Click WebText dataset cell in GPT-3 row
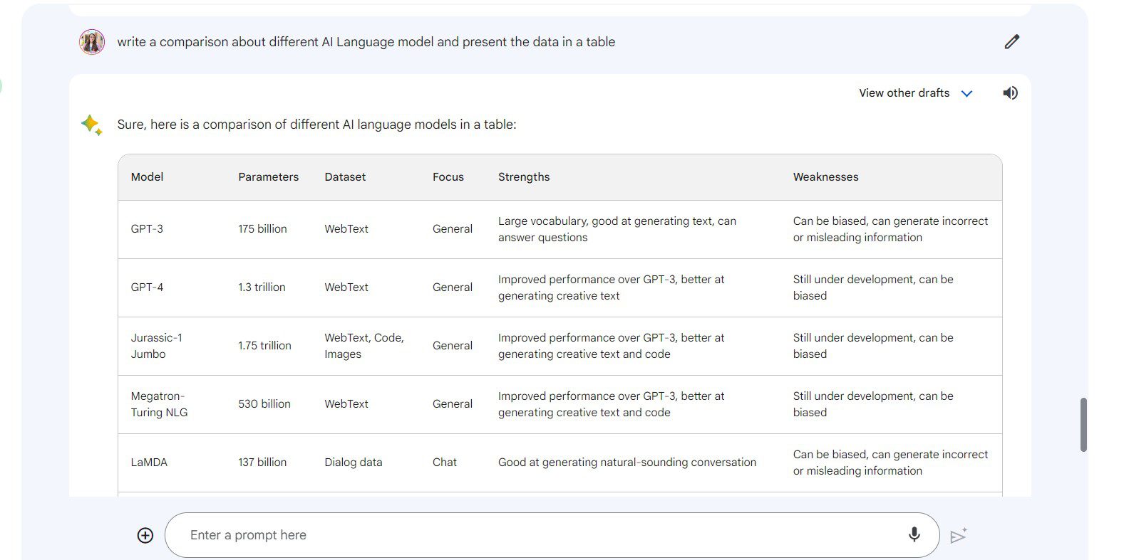Image resolution: width=1124 pixels, height=560 pixels. click(x=346, y=229)
